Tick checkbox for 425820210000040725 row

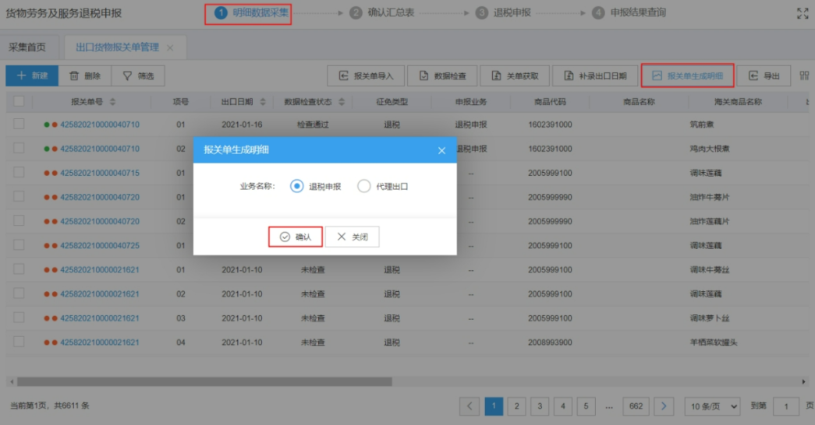(x=19, y=245)
